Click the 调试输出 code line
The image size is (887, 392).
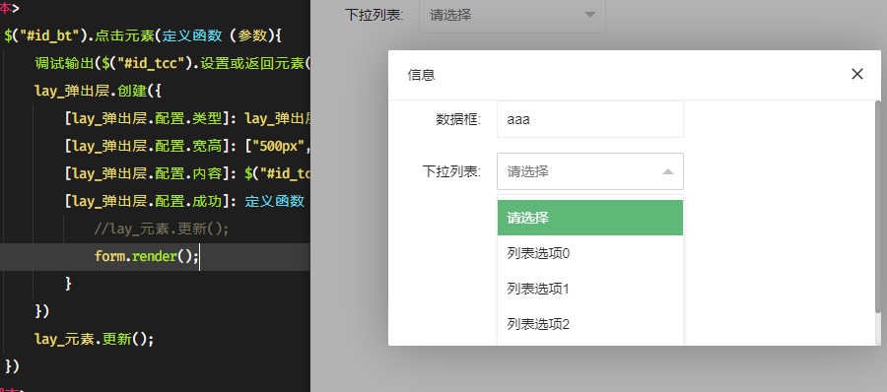click(x=172, y=63)
